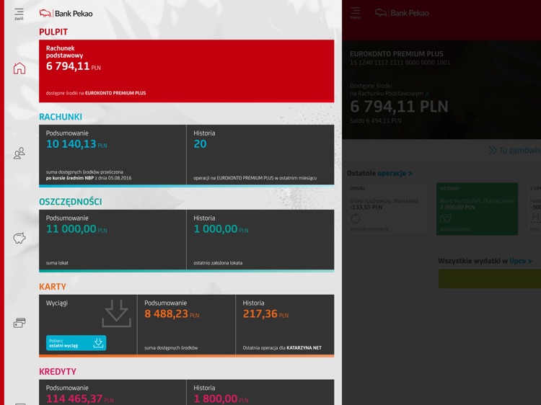
Task: Open Karty Historia tile 217,36 PLN
Action: click(285, 324)
